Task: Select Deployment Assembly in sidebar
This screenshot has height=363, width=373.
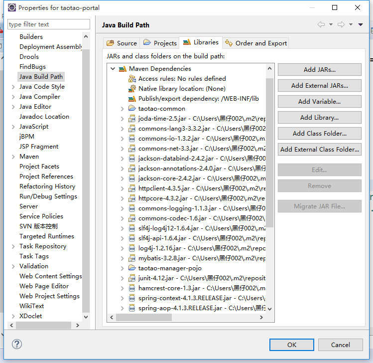Action: coord(51,47)
